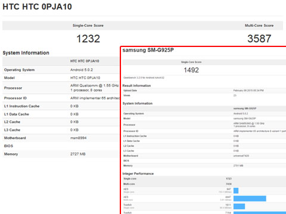Click 'Geekbench 3.2.0 for Android' line
The height and width of the screenshot is (214, 286).
[x=144, y=78]
